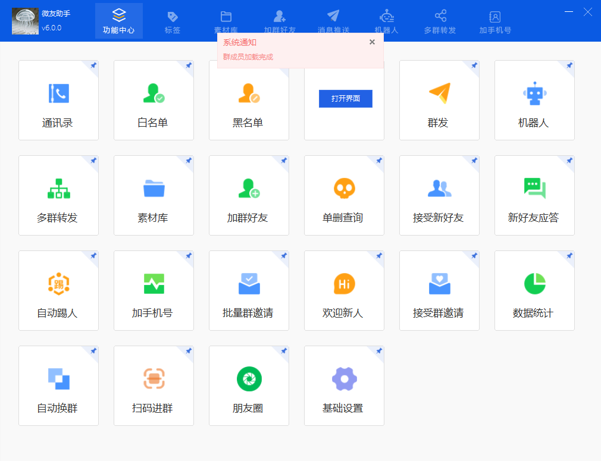Toggle the pin on 通讯录 tile
The image size is (601, 461).
93,65
